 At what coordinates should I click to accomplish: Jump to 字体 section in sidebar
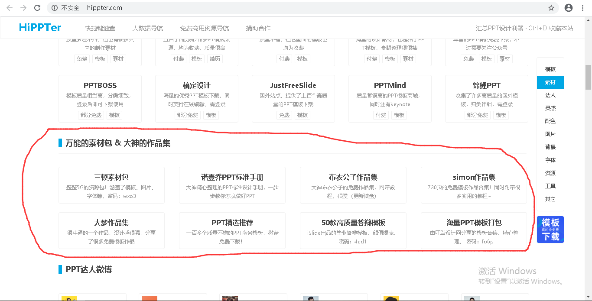click(x=550, y=160)
